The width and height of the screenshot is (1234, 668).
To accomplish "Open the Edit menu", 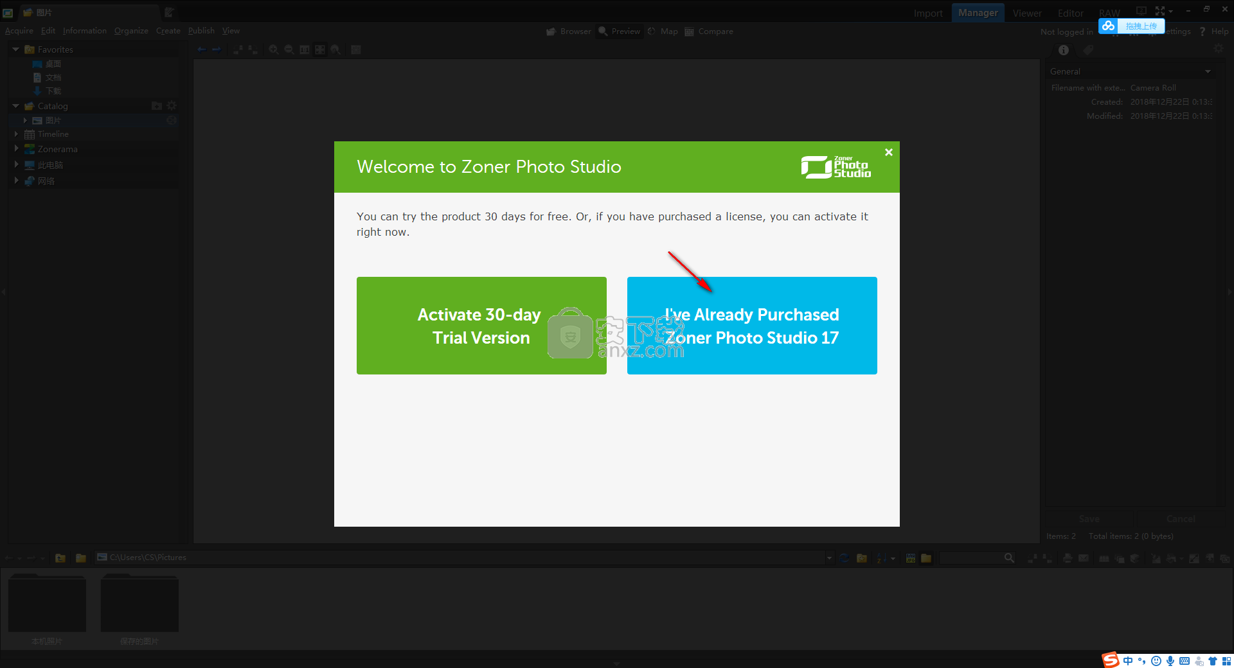I will pos(48,31).
